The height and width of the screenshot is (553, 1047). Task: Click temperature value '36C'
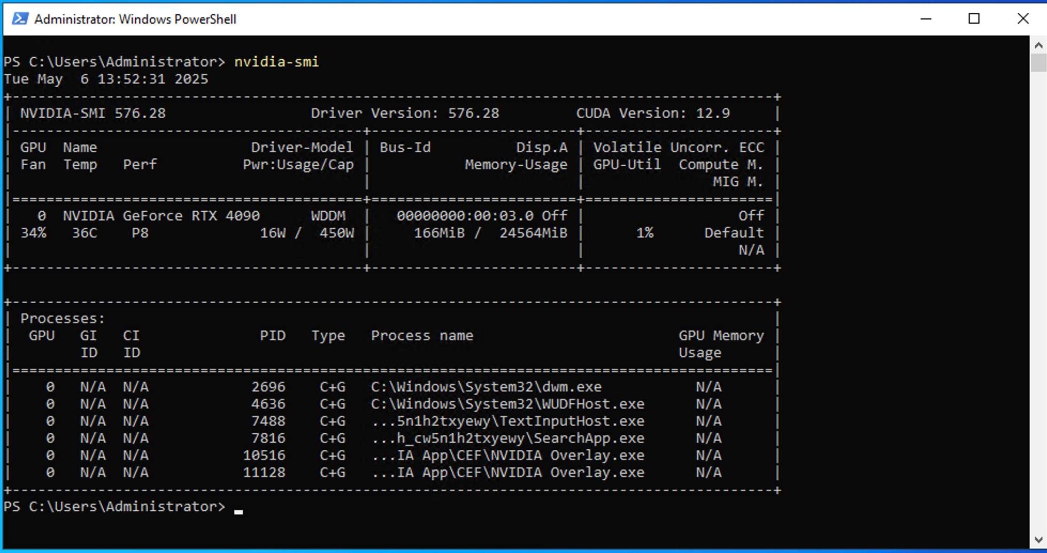point(84,233)
